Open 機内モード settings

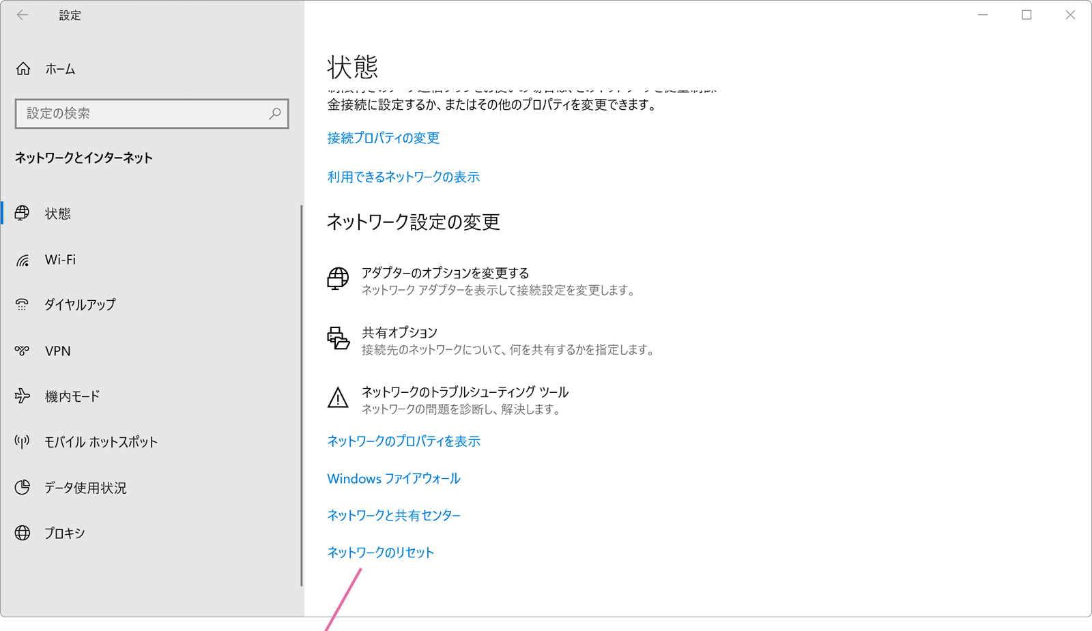click(x=72, y=396)
